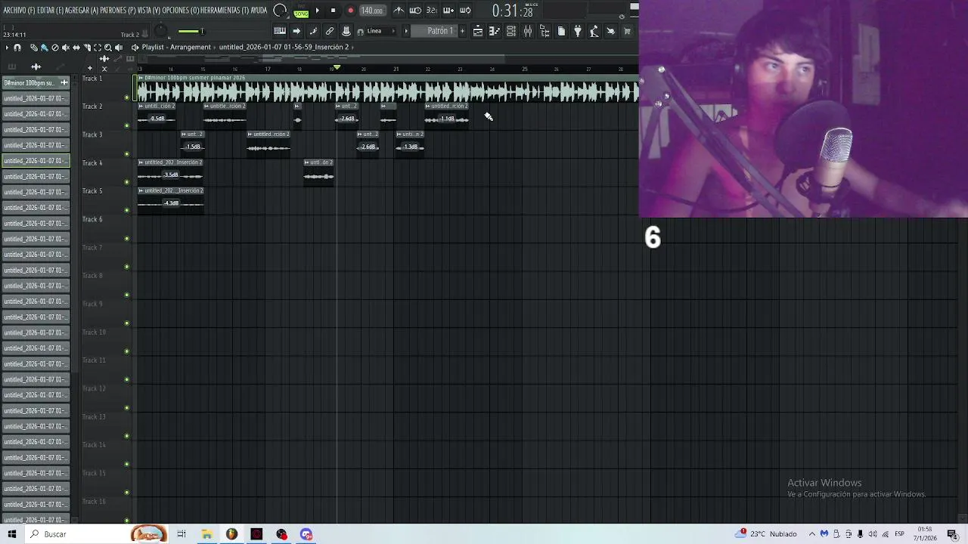Screen dimensions: 968x544
Task: Toggle the recording countdown icon
Action: [431, 11]
